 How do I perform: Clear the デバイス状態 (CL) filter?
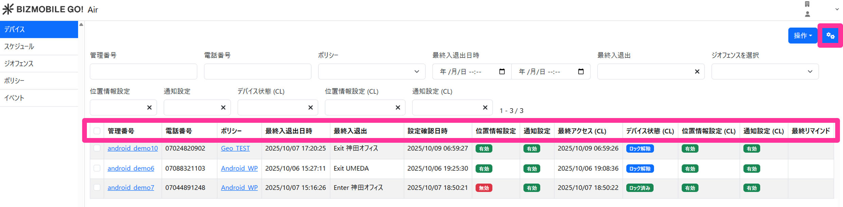[x=310, y=108]
